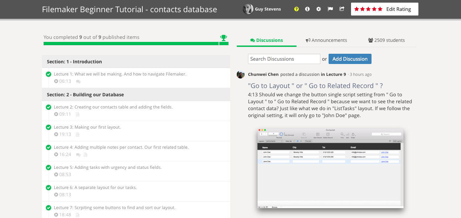Click the green trophy completion icon
The height and width of the screenshot is (218, 461).
pos(224,38)
